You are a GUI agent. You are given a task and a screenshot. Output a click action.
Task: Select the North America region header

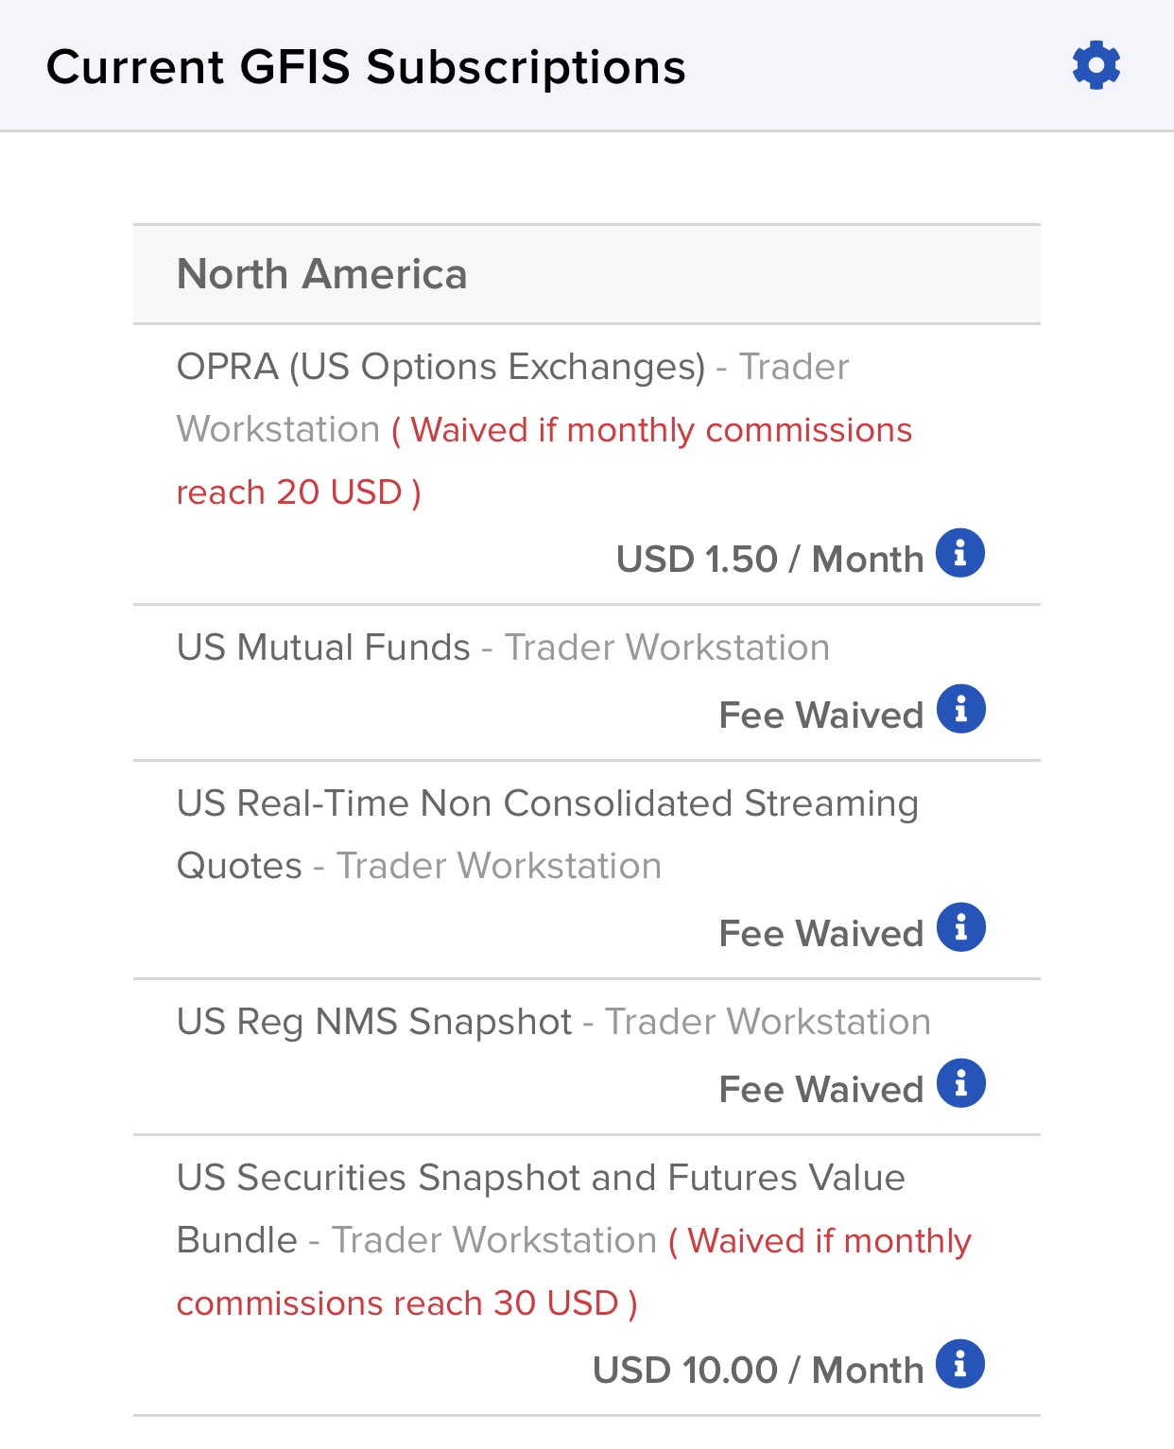click(x=587, y=274)
